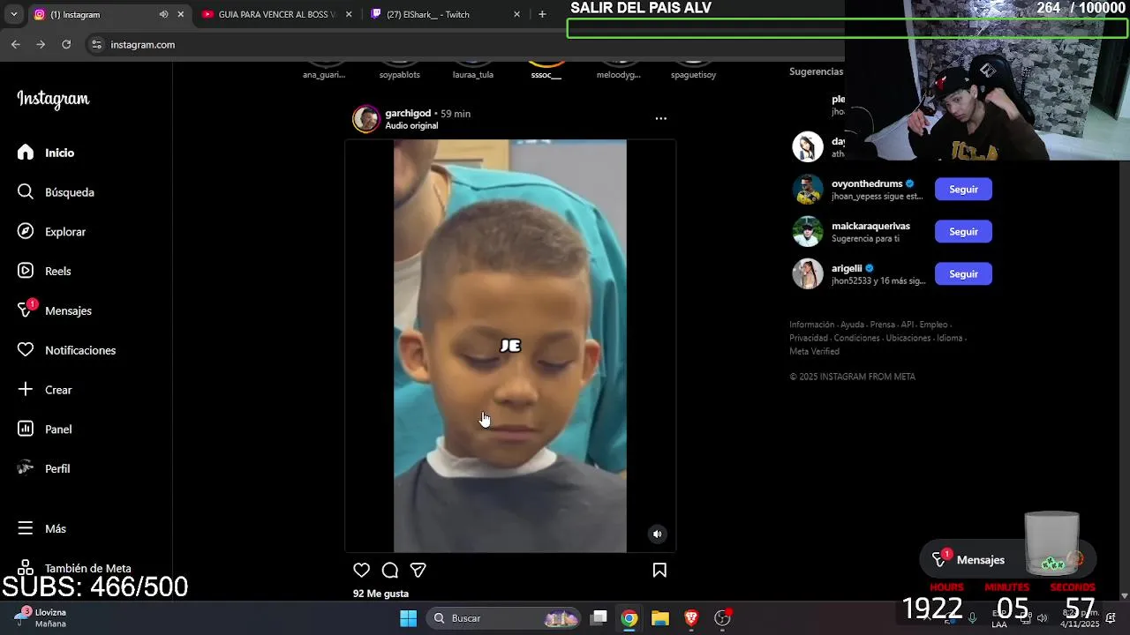Viewport: 1130px width, 635px height.
Task: Open lauraa_tula story
Action: (x=473, y=69)
